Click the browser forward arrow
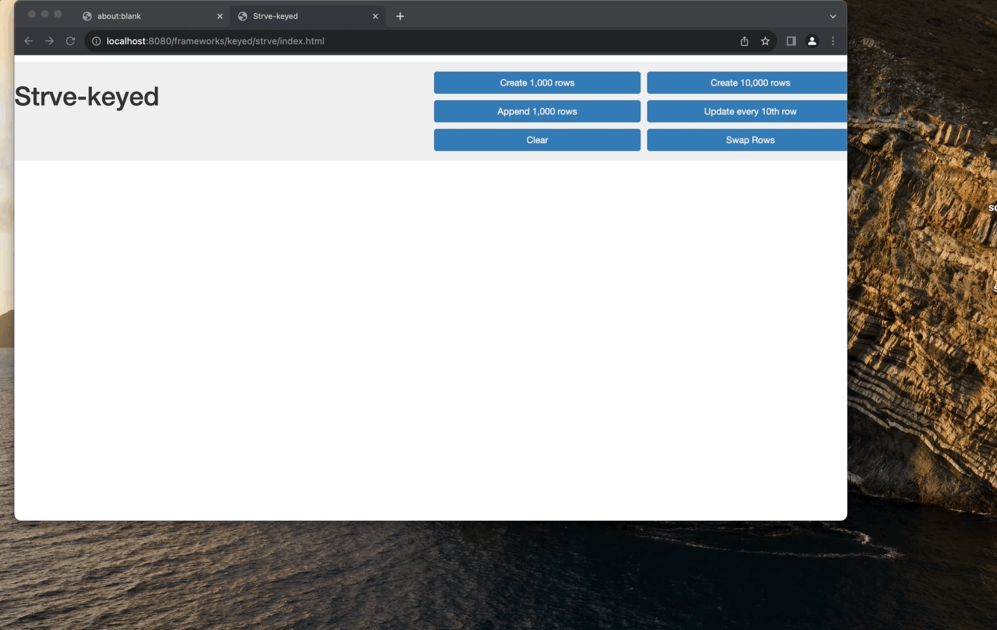The height and width of the screenshot is (630, 997). click(49, 41)
